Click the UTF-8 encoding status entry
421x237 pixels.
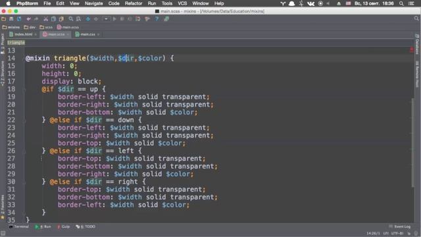pos(397,233)
